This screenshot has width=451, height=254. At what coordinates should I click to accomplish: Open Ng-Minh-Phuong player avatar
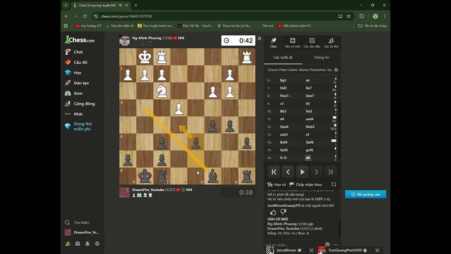tap(124, 41)
